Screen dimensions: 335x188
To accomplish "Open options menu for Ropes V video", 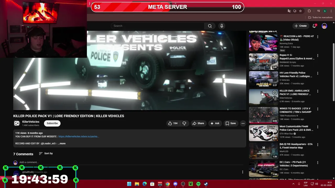I will tap(318, 56).
